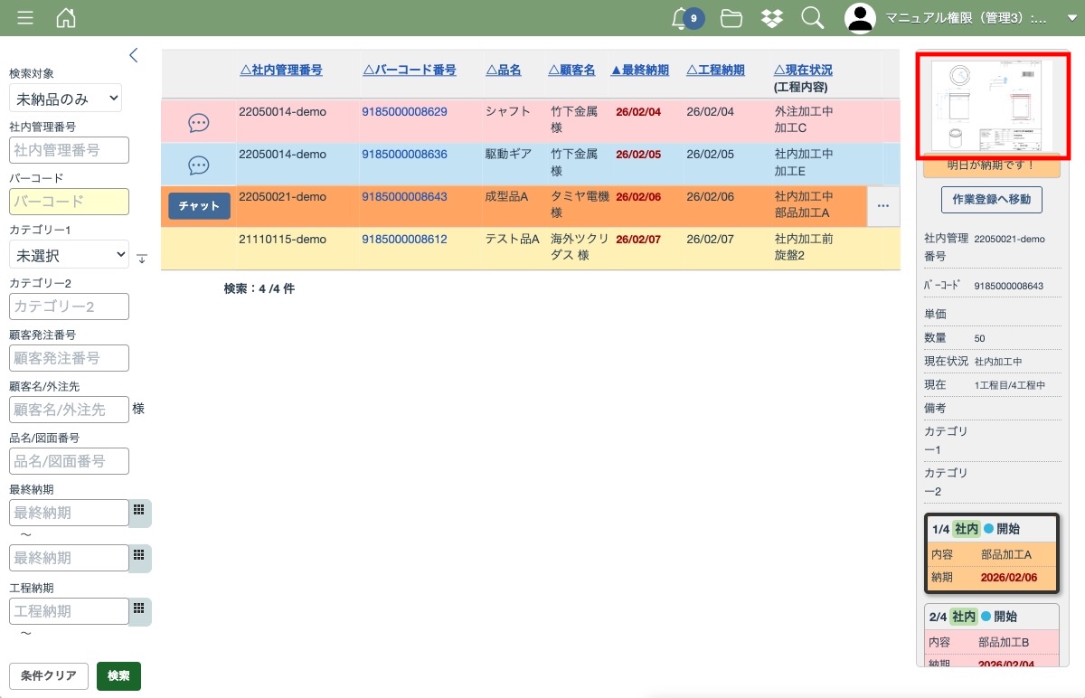Open the hamburger menu icon
Viewport: 1085px width, 698px height.
[x=25, y=18]
